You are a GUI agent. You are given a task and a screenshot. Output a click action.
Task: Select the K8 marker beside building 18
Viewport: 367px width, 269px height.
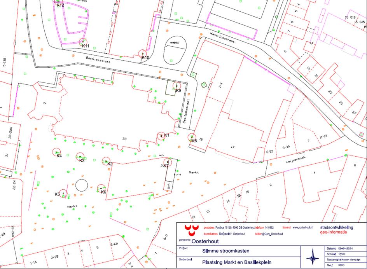coord(192,137)
